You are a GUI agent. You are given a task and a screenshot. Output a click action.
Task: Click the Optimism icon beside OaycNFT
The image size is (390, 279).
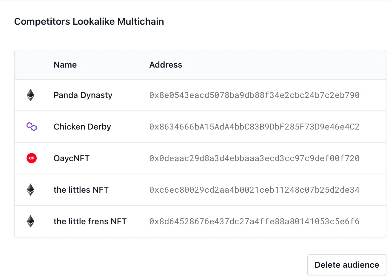pyautogui.click(x=32, y=158)
